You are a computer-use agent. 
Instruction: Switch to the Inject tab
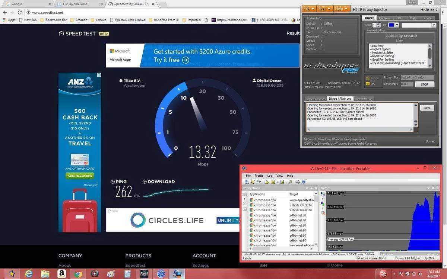click(370, 18)
